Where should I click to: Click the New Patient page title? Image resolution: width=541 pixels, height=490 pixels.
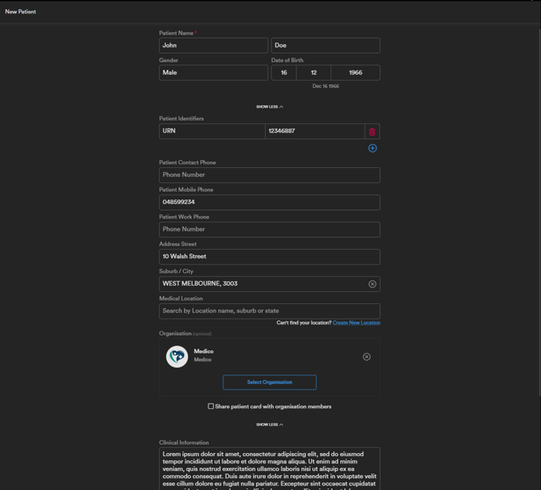point(20,12)
